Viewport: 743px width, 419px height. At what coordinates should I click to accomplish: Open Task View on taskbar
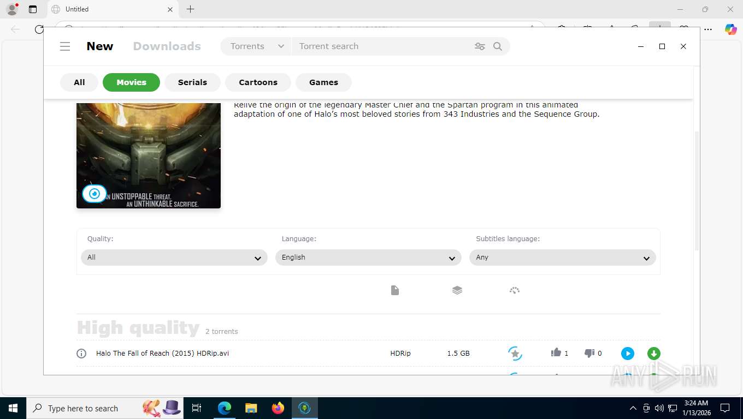[x=197, y=408]
